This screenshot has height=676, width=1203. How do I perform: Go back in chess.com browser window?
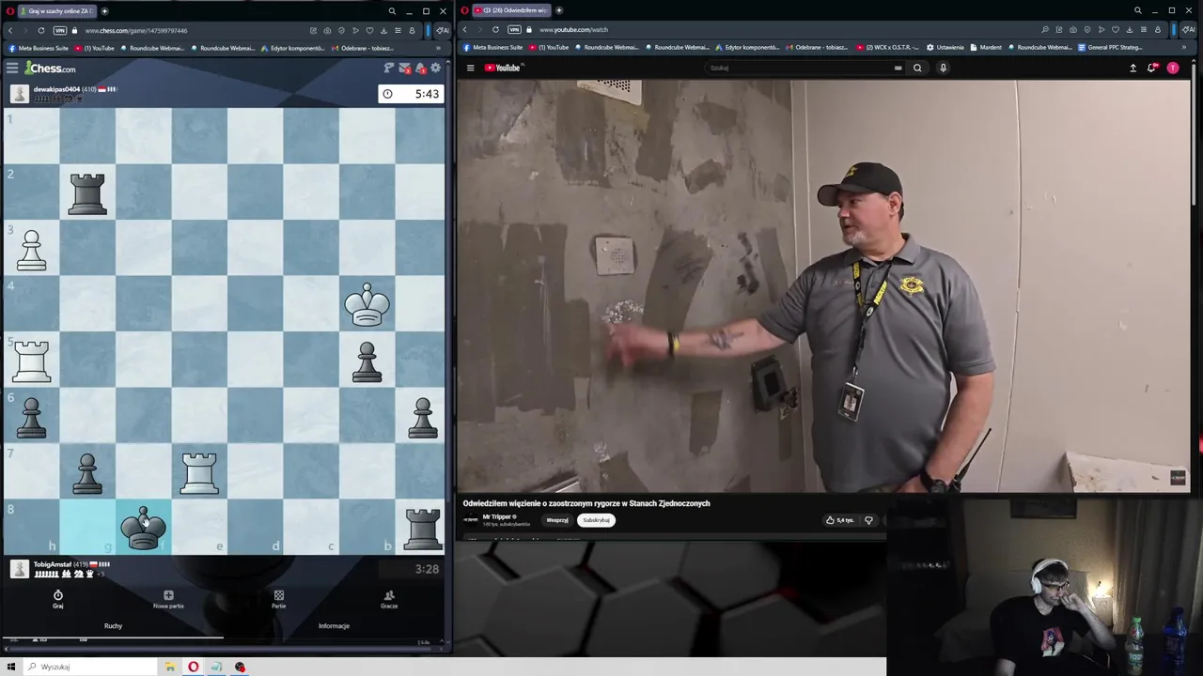point(10,30)
